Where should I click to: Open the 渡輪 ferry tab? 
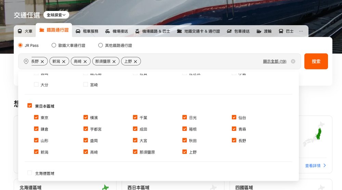pos(264,31)
